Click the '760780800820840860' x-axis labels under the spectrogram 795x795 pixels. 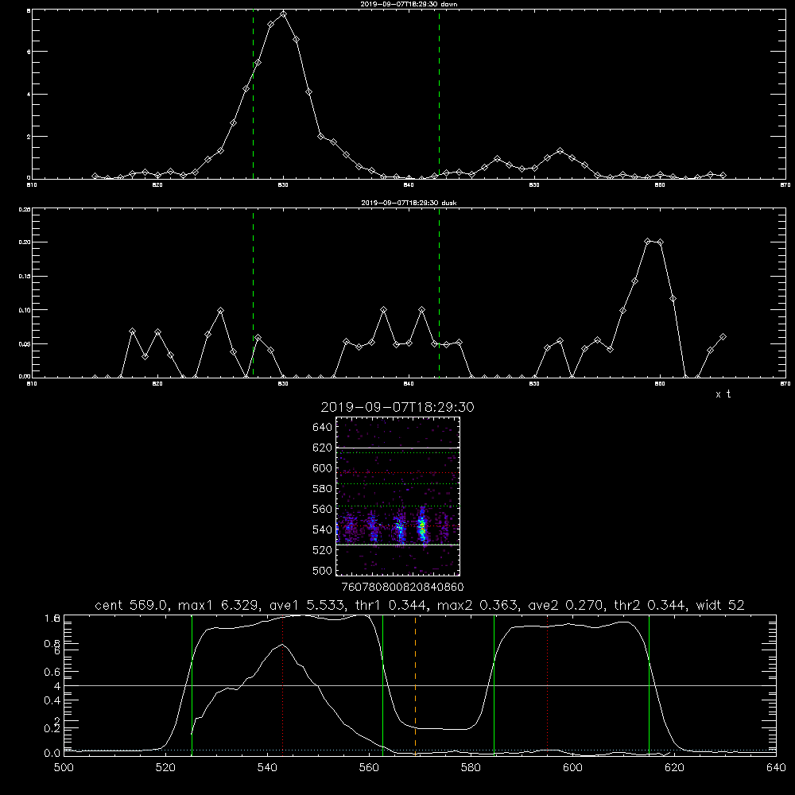click(402, 588)
